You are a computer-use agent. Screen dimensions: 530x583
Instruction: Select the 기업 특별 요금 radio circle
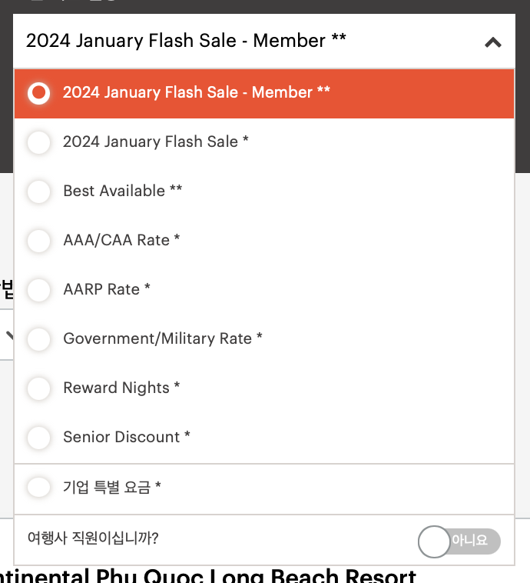click(38, 487)
